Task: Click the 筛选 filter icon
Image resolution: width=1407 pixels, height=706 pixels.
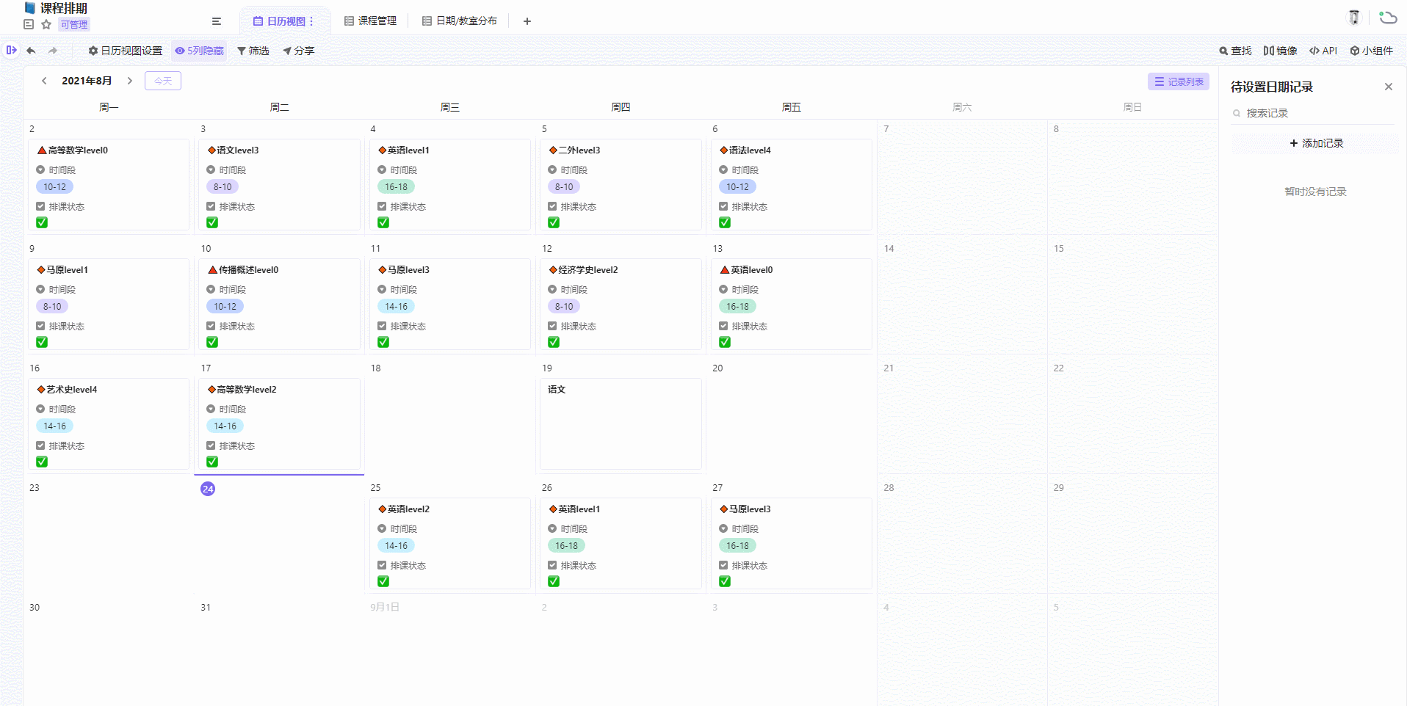Action: click(242, 51)
